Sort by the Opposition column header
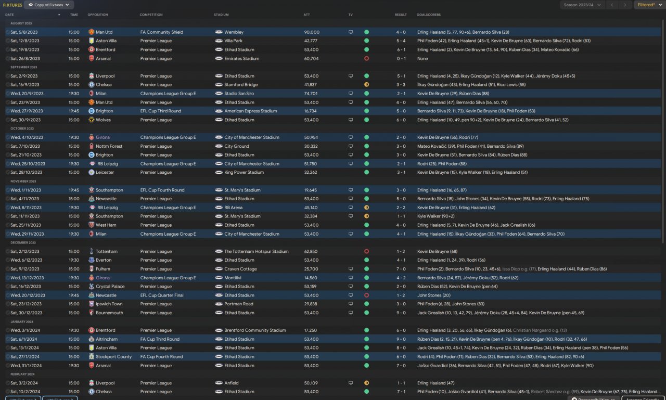This screenshot has height=400, width=666. 98,15
